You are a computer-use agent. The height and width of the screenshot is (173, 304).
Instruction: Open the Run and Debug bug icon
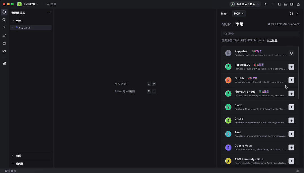[x=4, y=44]
